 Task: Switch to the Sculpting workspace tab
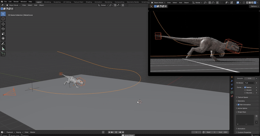coord(57,2)
